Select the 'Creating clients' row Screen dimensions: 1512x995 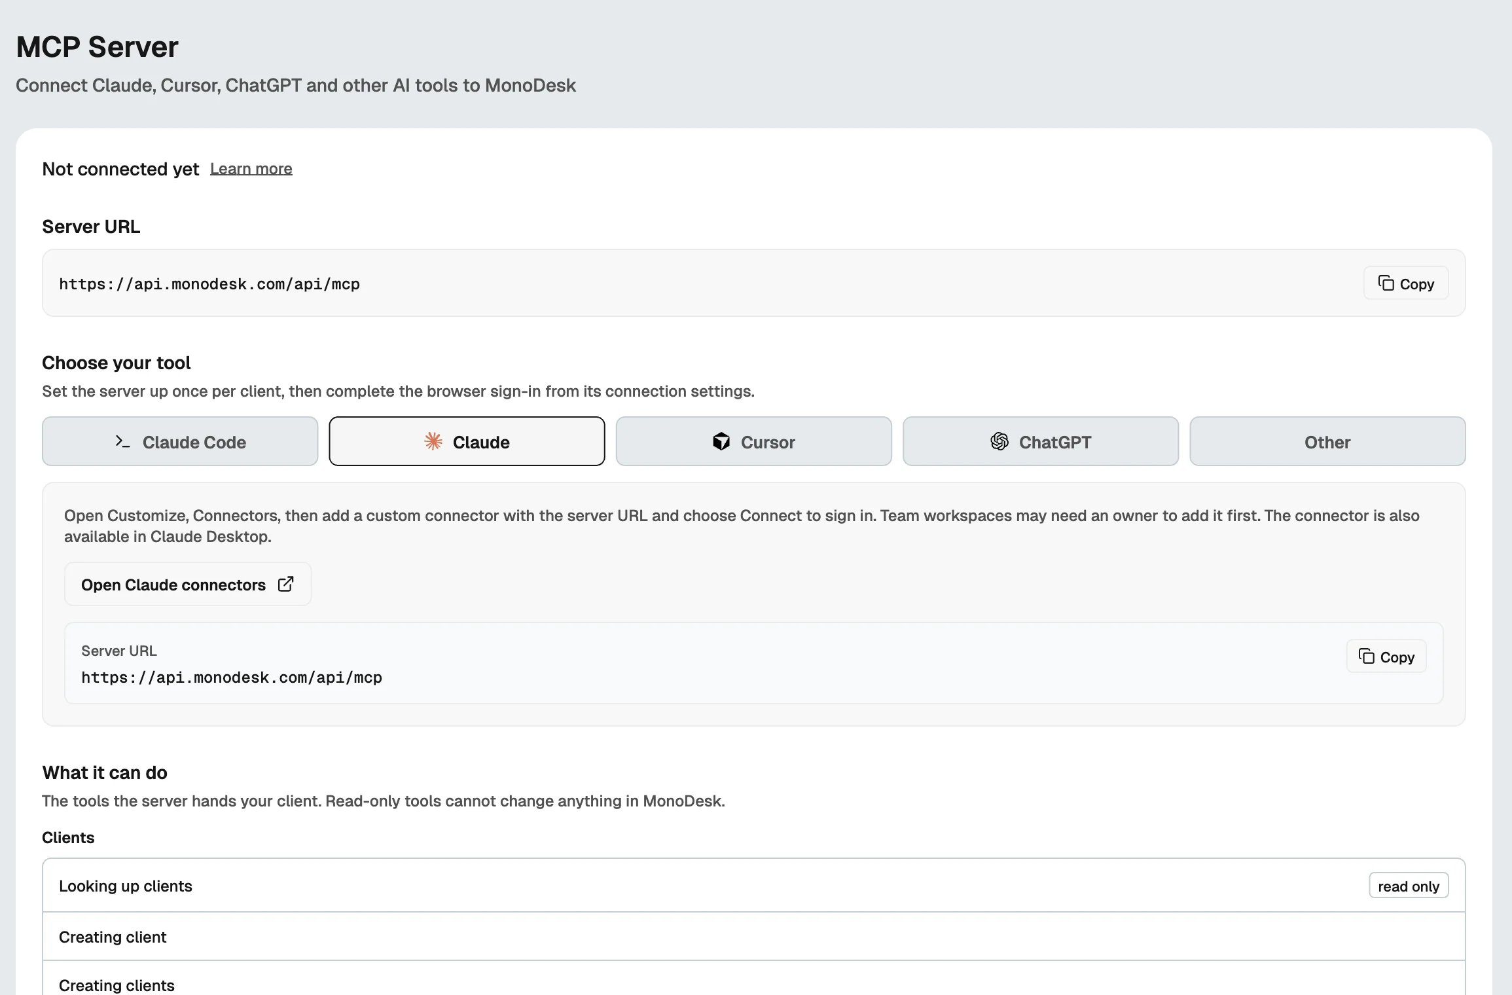click(754, 979)
